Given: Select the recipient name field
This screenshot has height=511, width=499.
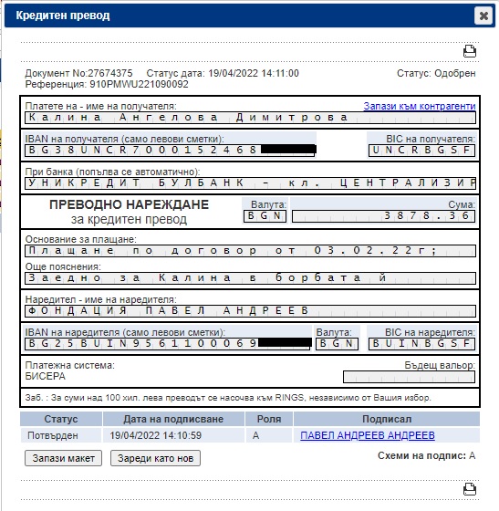Looking at the screenshot, I should point(250,118).
